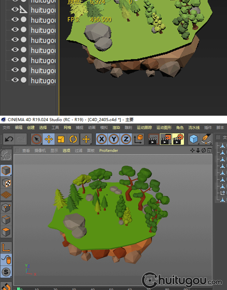Click the Undo arrow in the toolbar
The height and width of the screenshot is (290, 227).
9,139
